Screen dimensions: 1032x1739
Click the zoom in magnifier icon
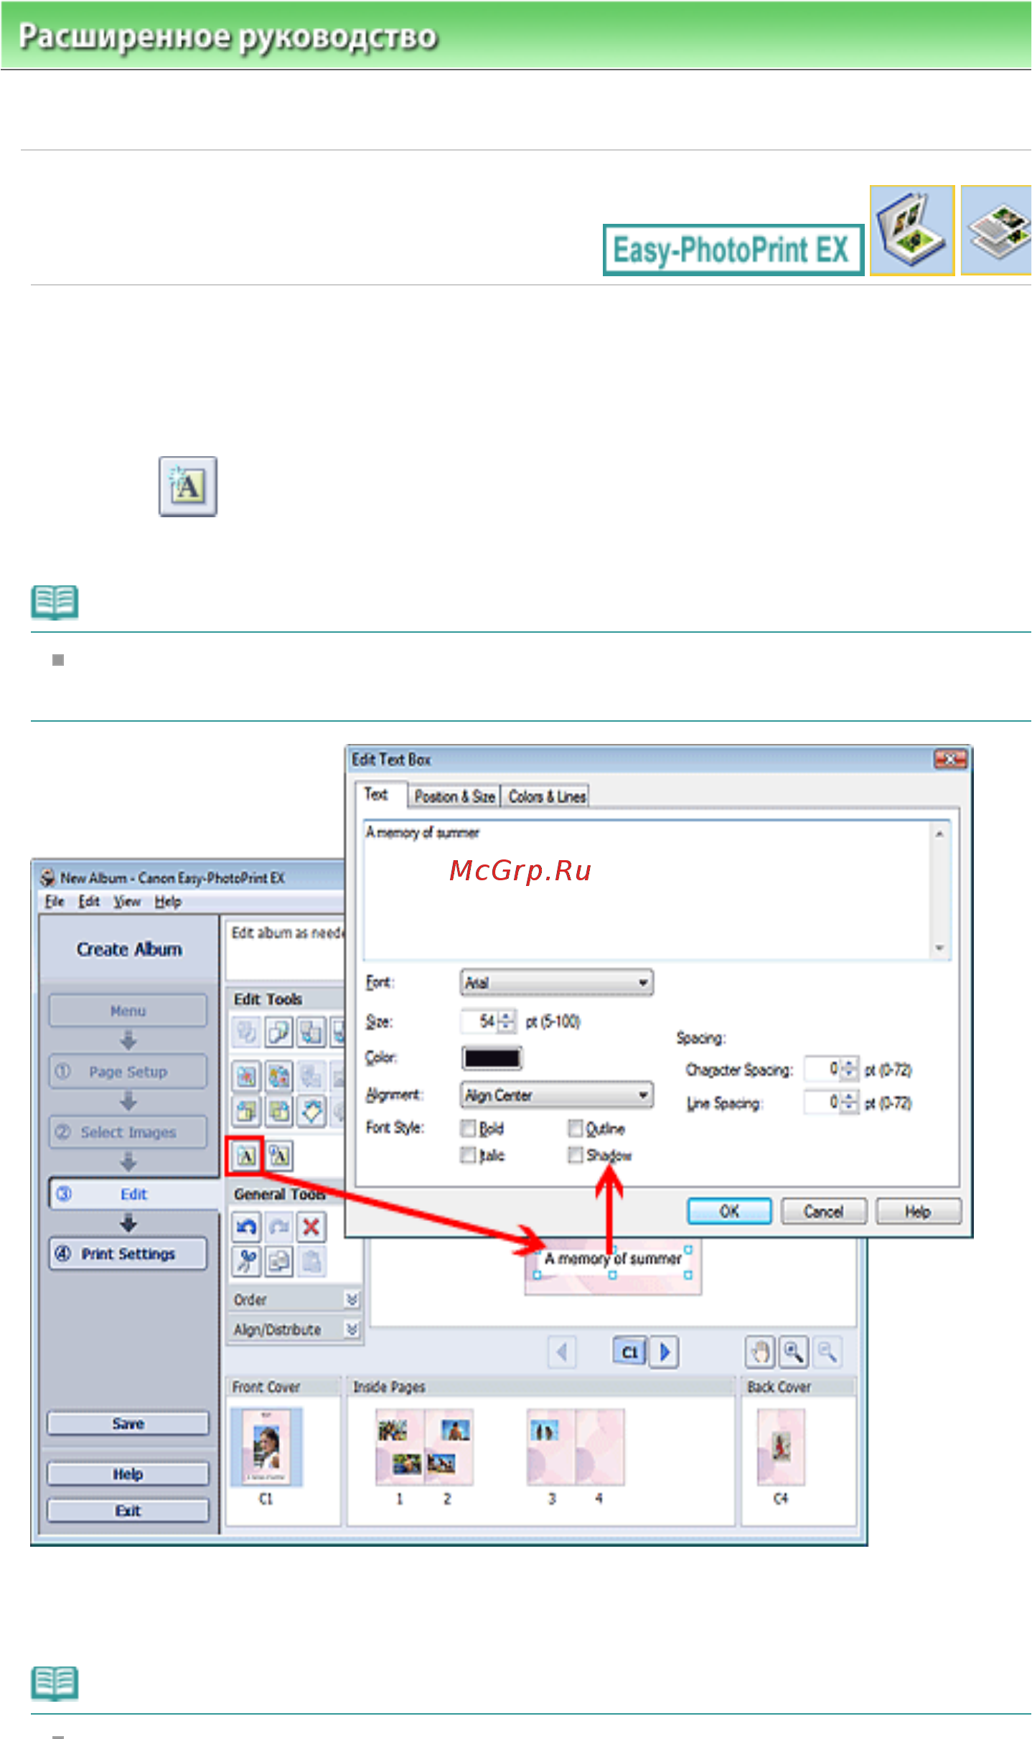coord(793,1352)
